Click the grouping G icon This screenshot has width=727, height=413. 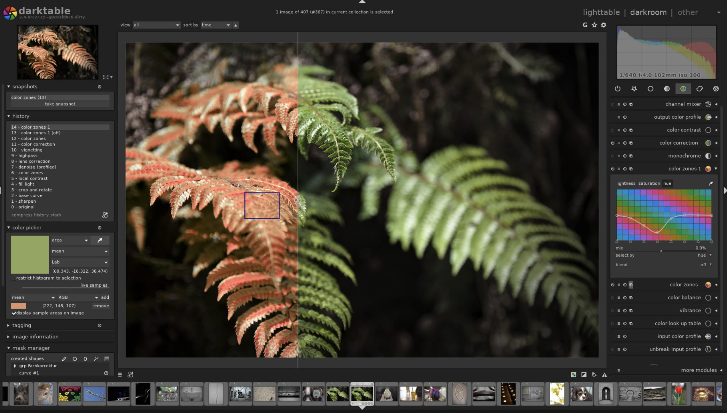[x=585, y=25]
